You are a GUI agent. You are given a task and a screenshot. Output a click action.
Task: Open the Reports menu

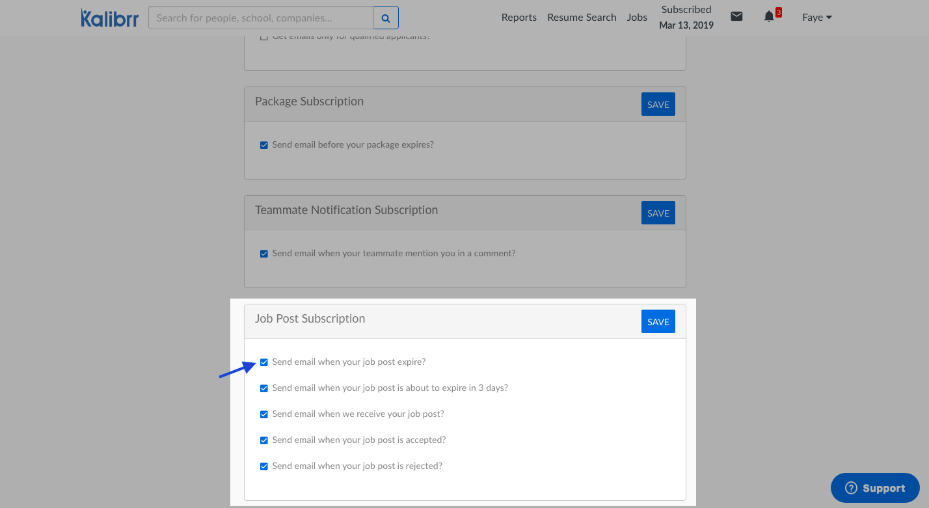tap(518, 18)
